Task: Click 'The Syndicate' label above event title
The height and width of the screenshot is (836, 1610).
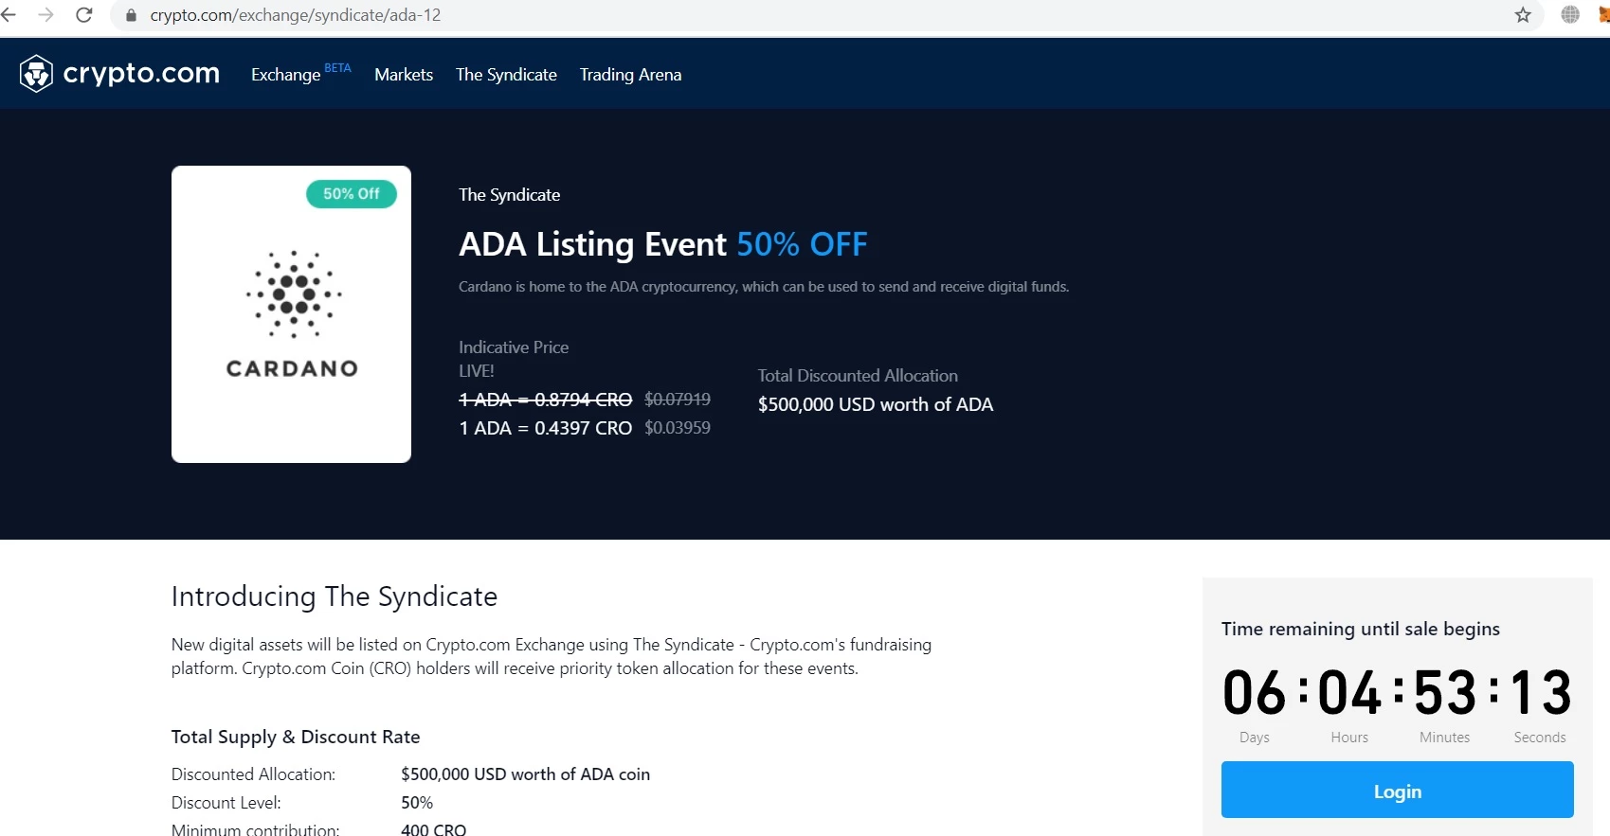Action: point(510,195)
